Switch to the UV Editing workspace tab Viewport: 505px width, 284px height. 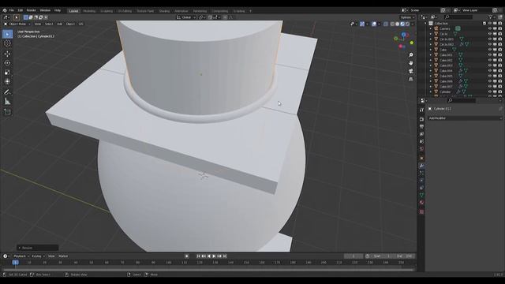point(125,11)
